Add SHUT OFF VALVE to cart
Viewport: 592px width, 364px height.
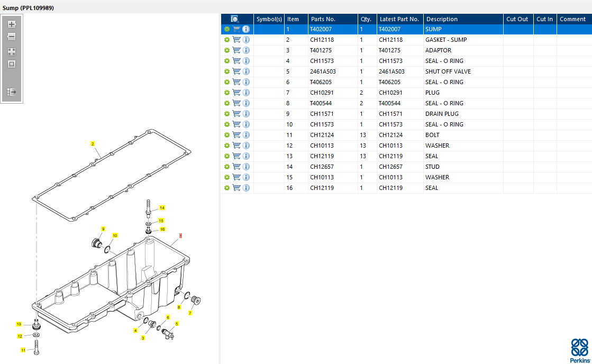click(x=236, y=71)
